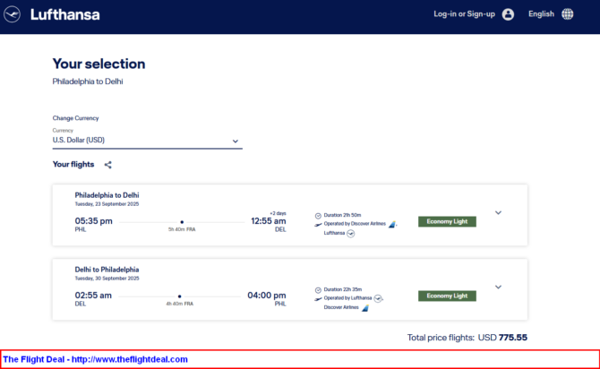This screenshot has height=369, width=600.
Task: Click PHL arrival airport code on return flight
Action: (280, 304)
